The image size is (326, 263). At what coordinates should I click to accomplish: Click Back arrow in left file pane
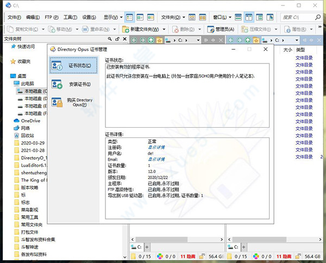pyautogui.click(x=134, y=40)
